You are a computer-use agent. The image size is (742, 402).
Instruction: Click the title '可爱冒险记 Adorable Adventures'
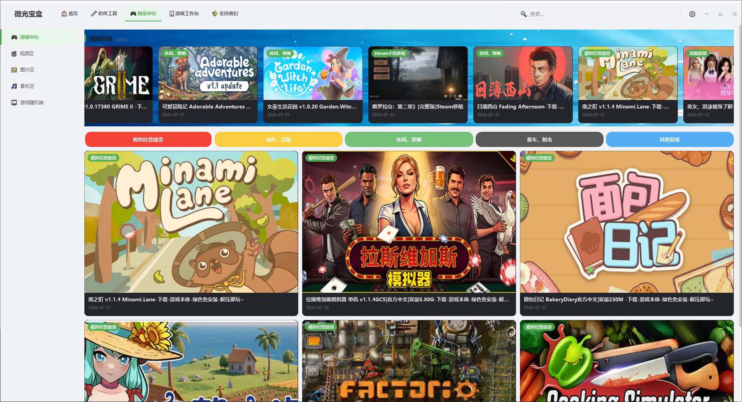click(206, 107)
